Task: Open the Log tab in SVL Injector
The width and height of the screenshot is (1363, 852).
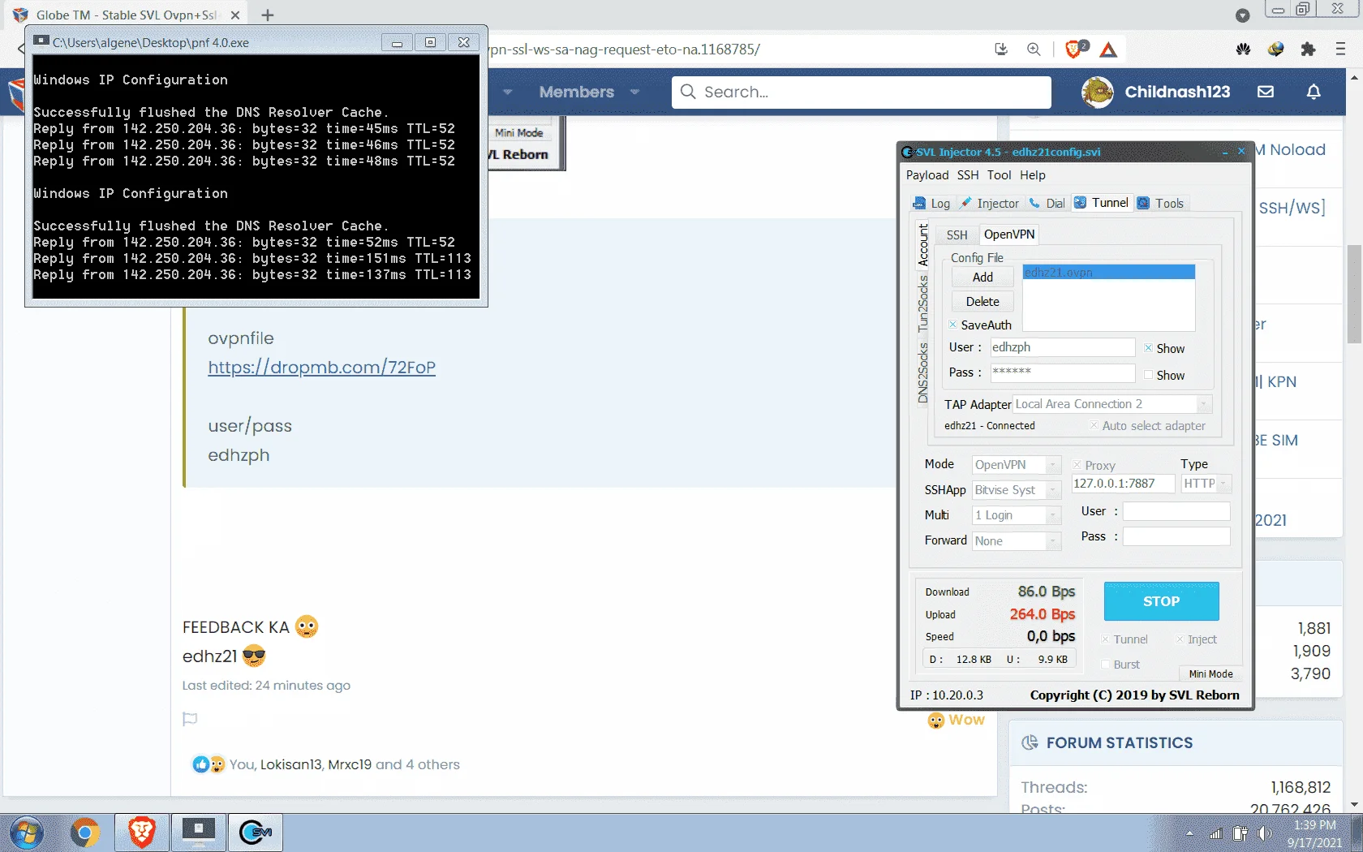Action: click(x=931, y=204)
